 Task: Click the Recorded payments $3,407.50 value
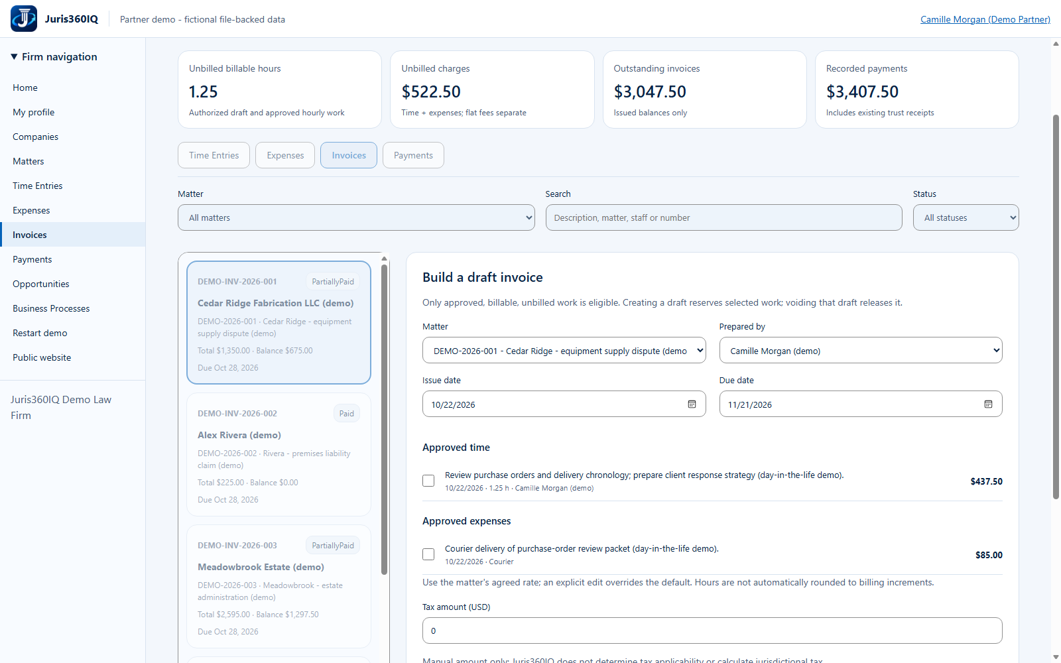[x=862, y=91]
